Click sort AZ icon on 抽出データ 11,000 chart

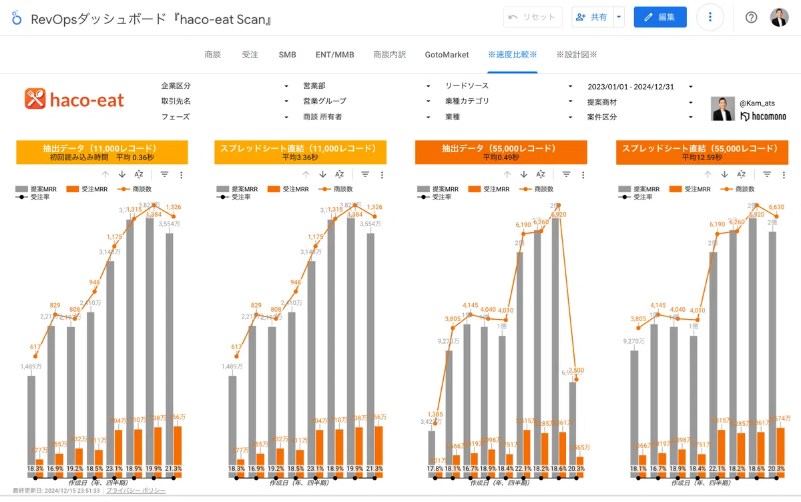tap(138, 174)
